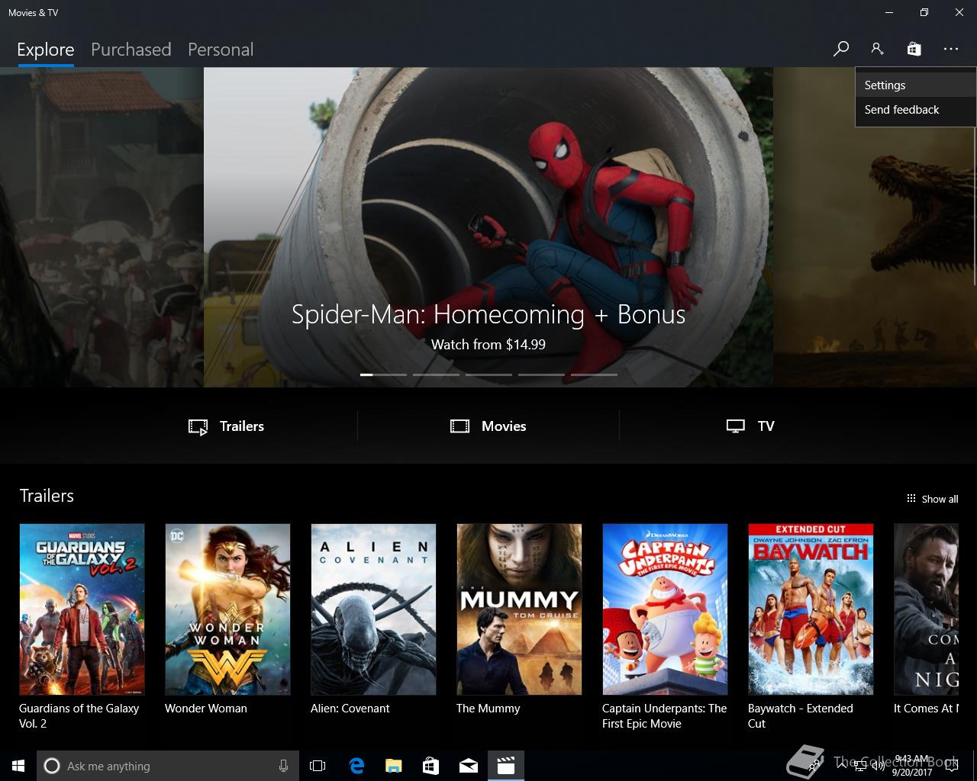Click the three-dots more options icon
Image resolution: width=977 pixels, height=781 pixels.
(x=950, y=49)
